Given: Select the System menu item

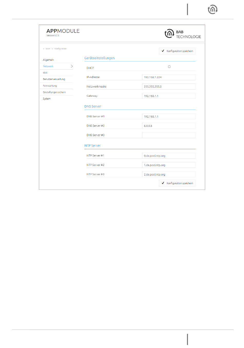Looking at the screenshot, I should pos(47,99).
